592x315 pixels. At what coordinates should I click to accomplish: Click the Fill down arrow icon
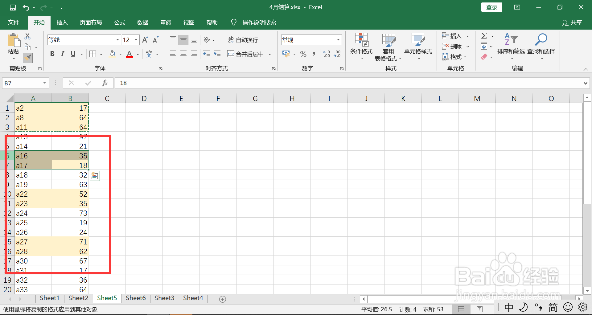[484, 47]
